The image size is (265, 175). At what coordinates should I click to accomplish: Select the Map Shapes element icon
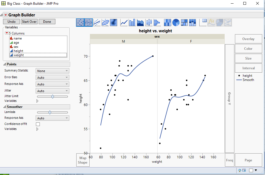(x=220, y=23)
